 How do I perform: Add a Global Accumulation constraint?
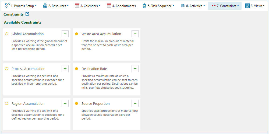pyautogui.click(x=65, y=34)
